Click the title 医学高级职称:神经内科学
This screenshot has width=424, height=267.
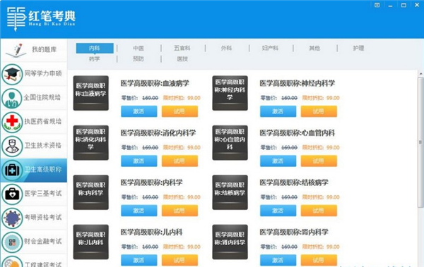click(x=298, y=83)
